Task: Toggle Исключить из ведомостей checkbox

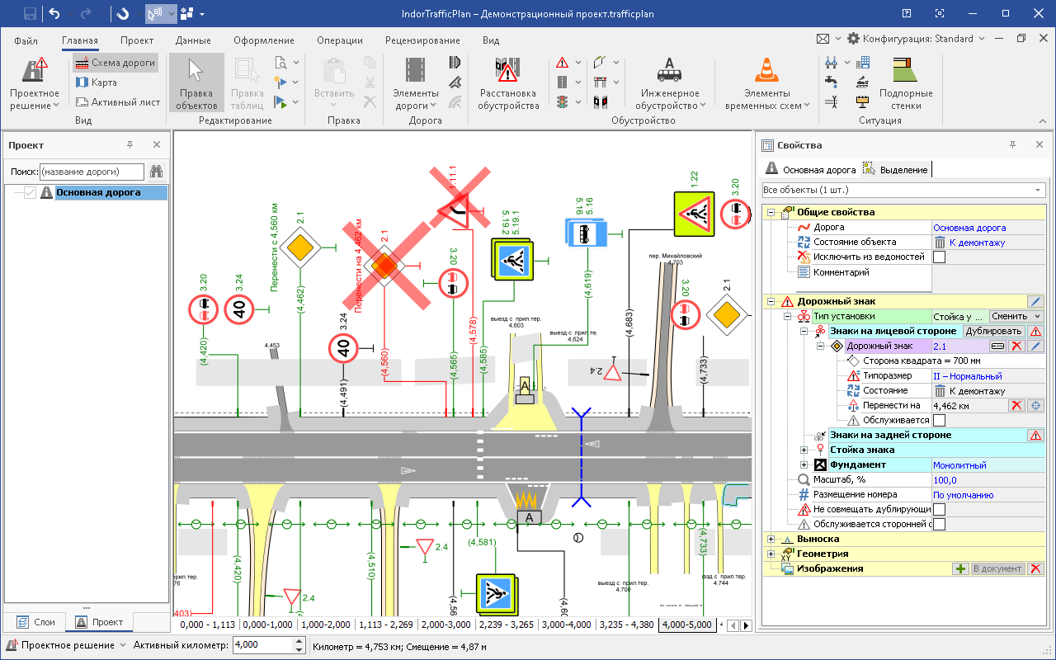Action: tap(939, 257)
